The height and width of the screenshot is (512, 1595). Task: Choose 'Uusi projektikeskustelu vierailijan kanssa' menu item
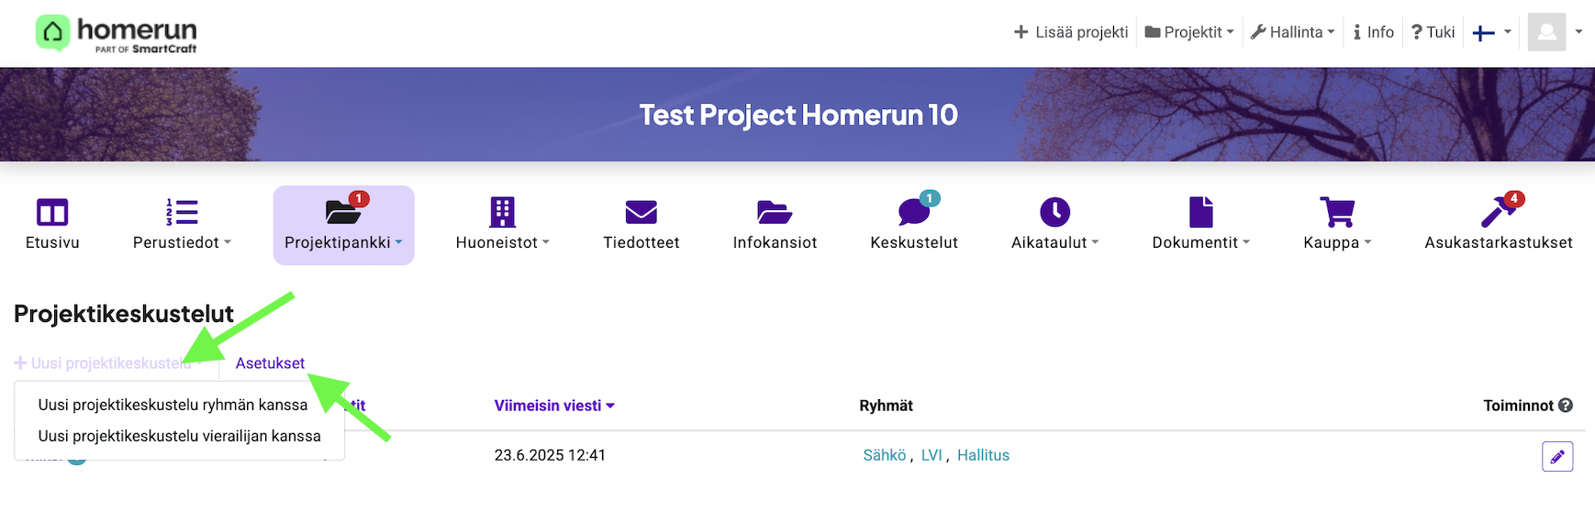click(x=179, y=436)
